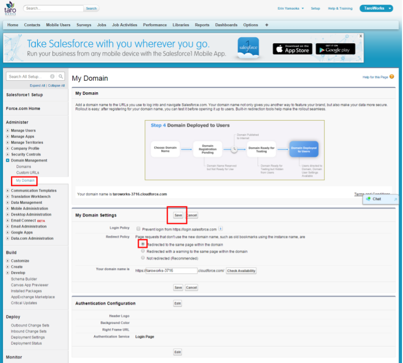403x363 pixels.
Task: Open the Setup link in the header
Action: pyautogui.click(x=315, y=9)
